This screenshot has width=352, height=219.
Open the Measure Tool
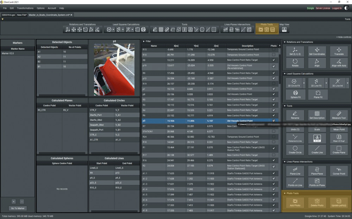[x=339, y=115]
